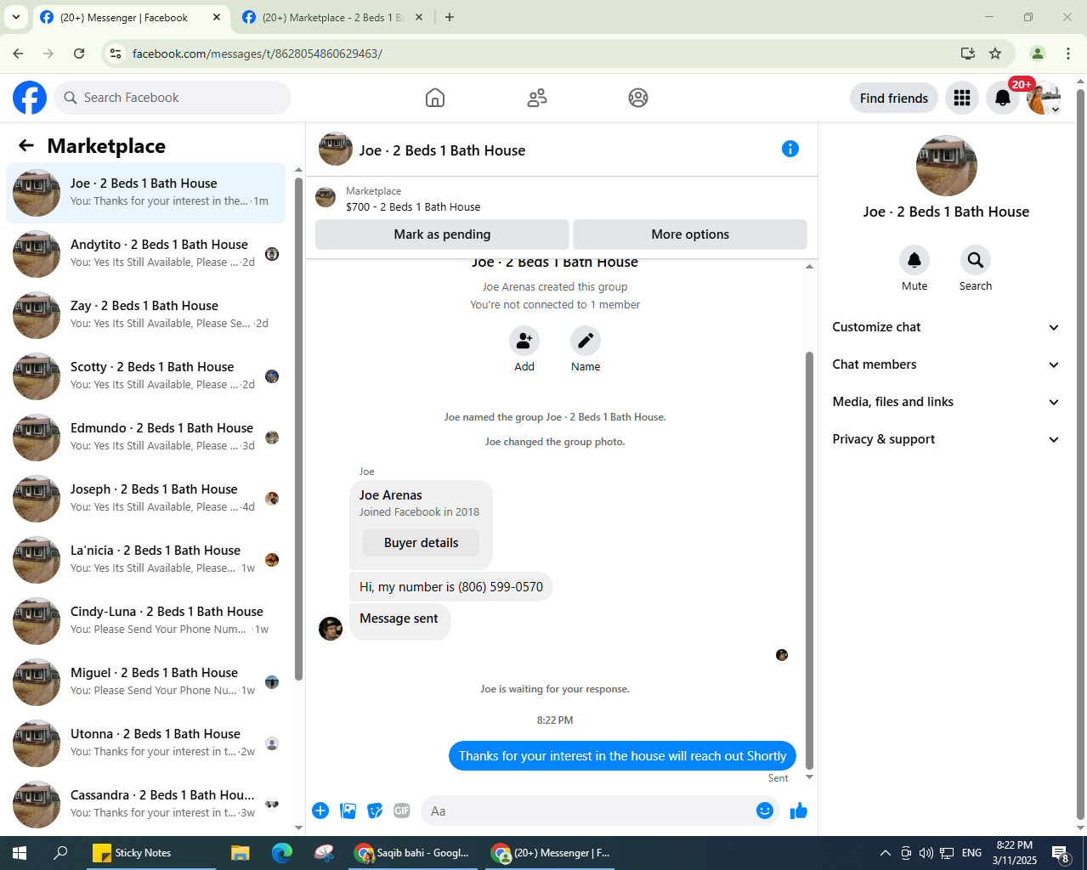Click large house group photo thumbnail
Image resolution: width=1087 pixels, height=870 pixels.
946,166
